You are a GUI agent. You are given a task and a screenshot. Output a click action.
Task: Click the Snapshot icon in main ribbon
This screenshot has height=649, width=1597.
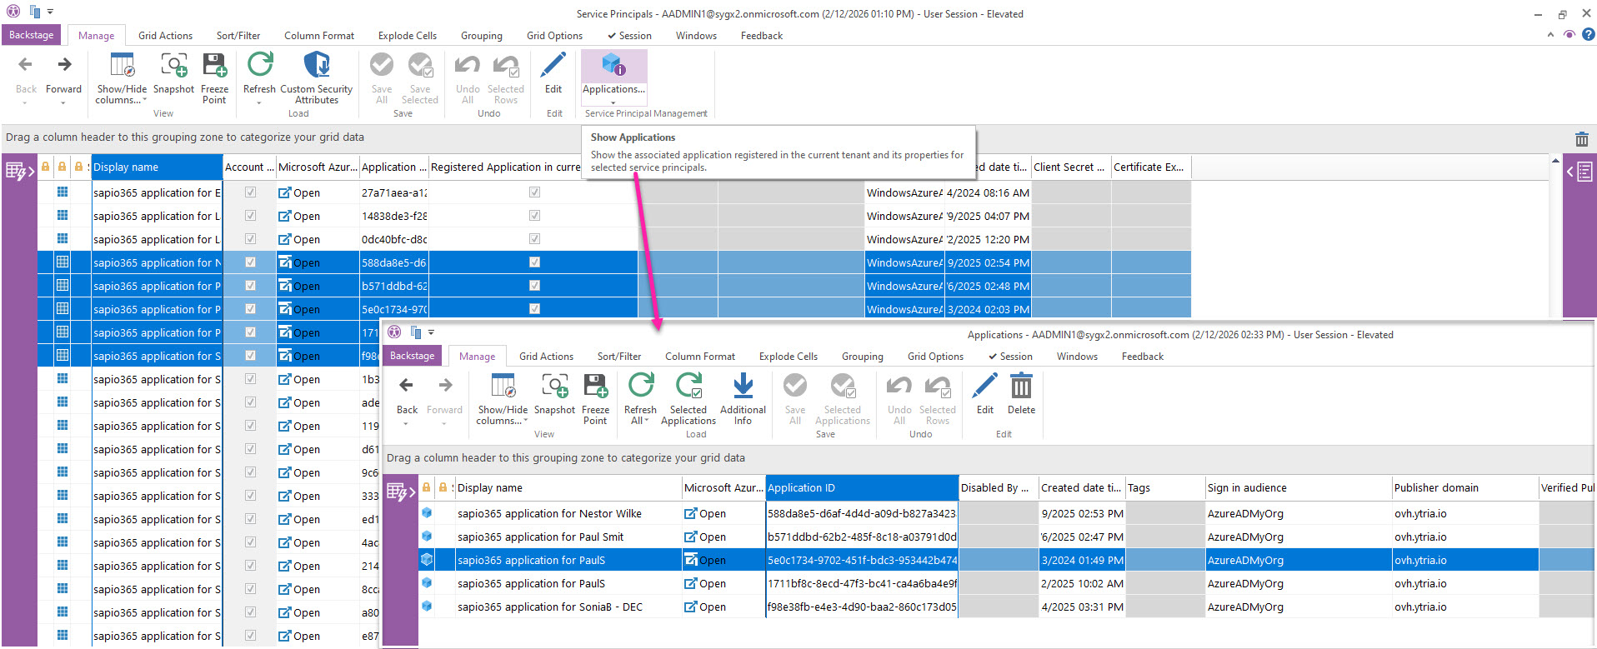coord(173,67)
